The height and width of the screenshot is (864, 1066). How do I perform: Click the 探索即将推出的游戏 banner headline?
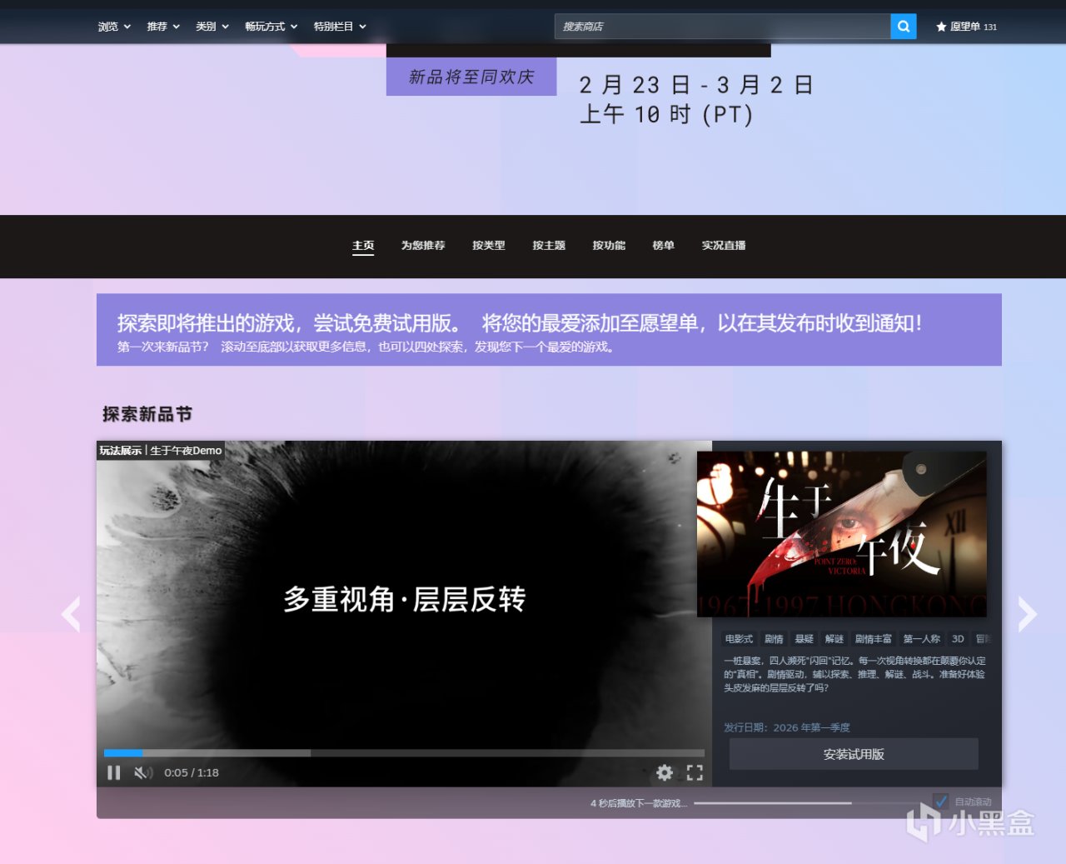519,323
